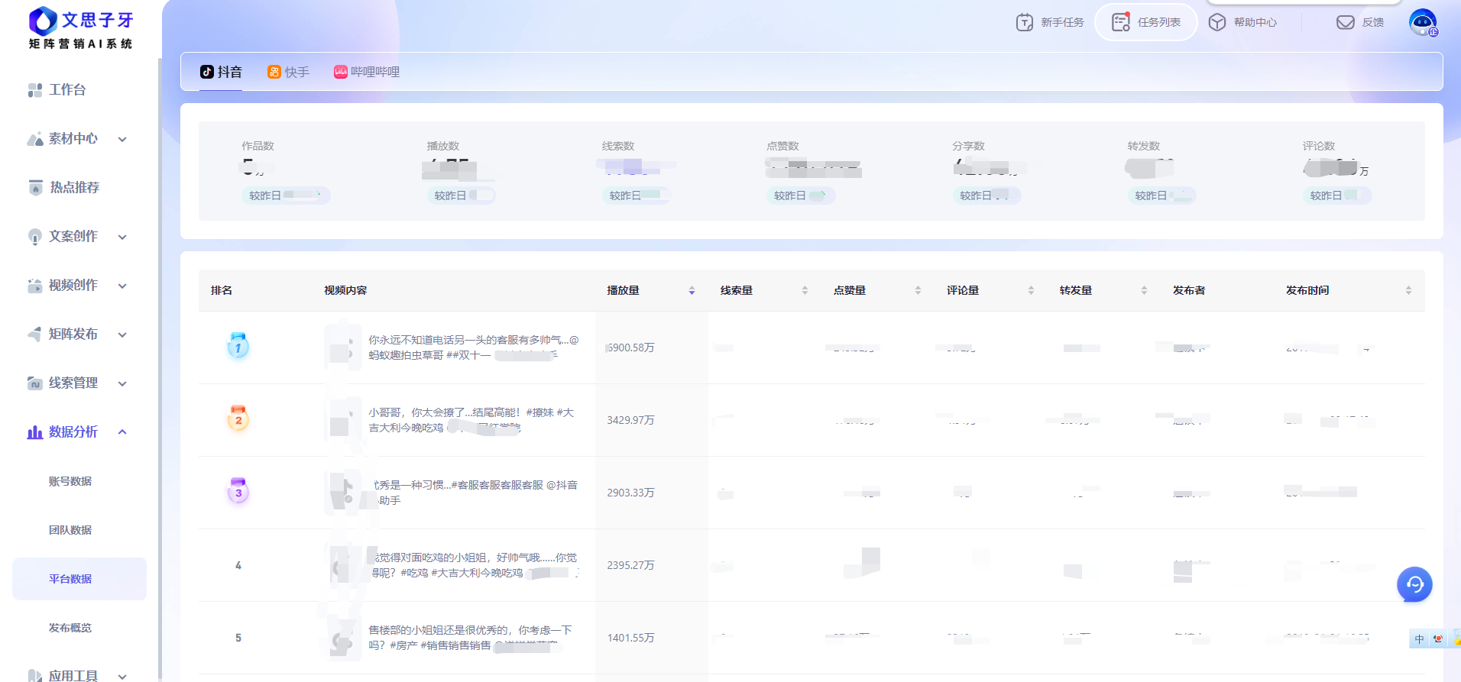Click play count 1401.55万
1461x682 pixels.
point(630,638)
